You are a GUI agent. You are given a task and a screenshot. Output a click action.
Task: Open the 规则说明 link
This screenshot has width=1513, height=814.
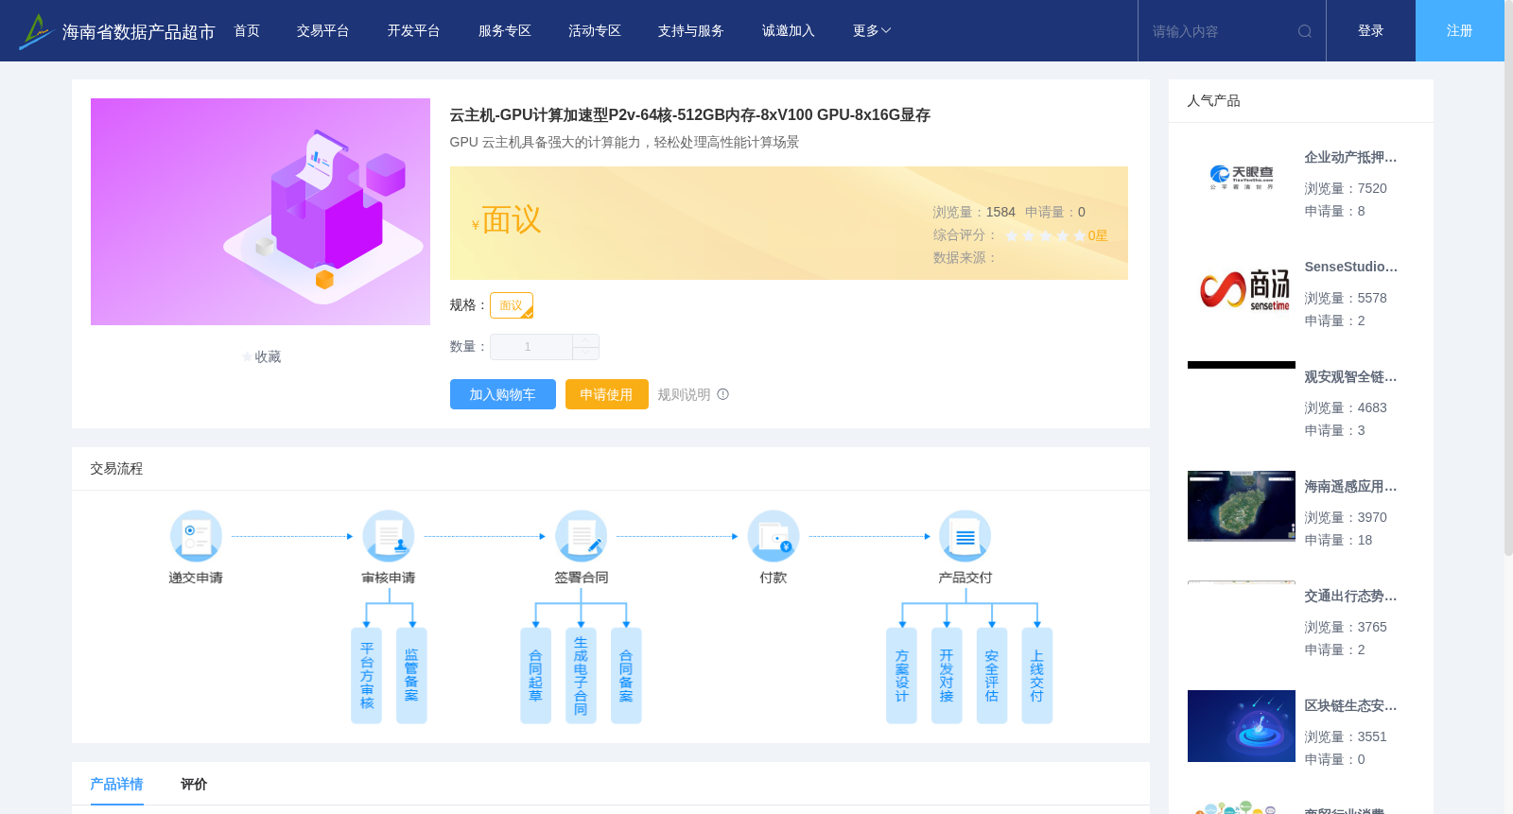[684, 394]
